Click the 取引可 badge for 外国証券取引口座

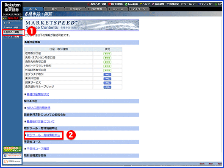107,70
